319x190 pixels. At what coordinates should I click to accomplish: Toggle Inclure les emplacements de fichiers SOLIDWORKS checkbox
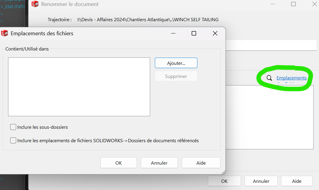pyautogui.click(x=13, y=140)
